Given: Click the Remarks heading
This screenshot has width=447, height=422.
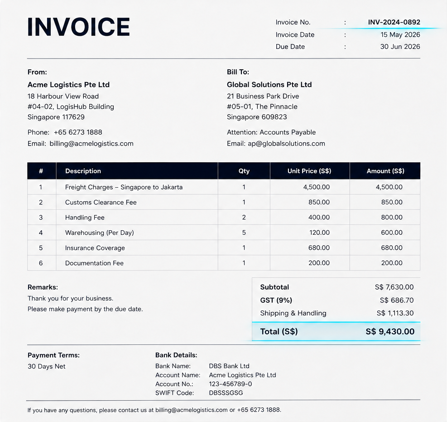Looking at the screenshot, I should click(x=43, y=287).
